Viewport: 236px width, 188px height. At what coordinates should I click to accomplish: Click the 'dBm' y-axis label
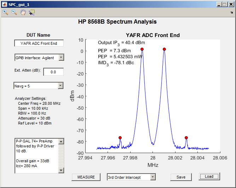73,96
